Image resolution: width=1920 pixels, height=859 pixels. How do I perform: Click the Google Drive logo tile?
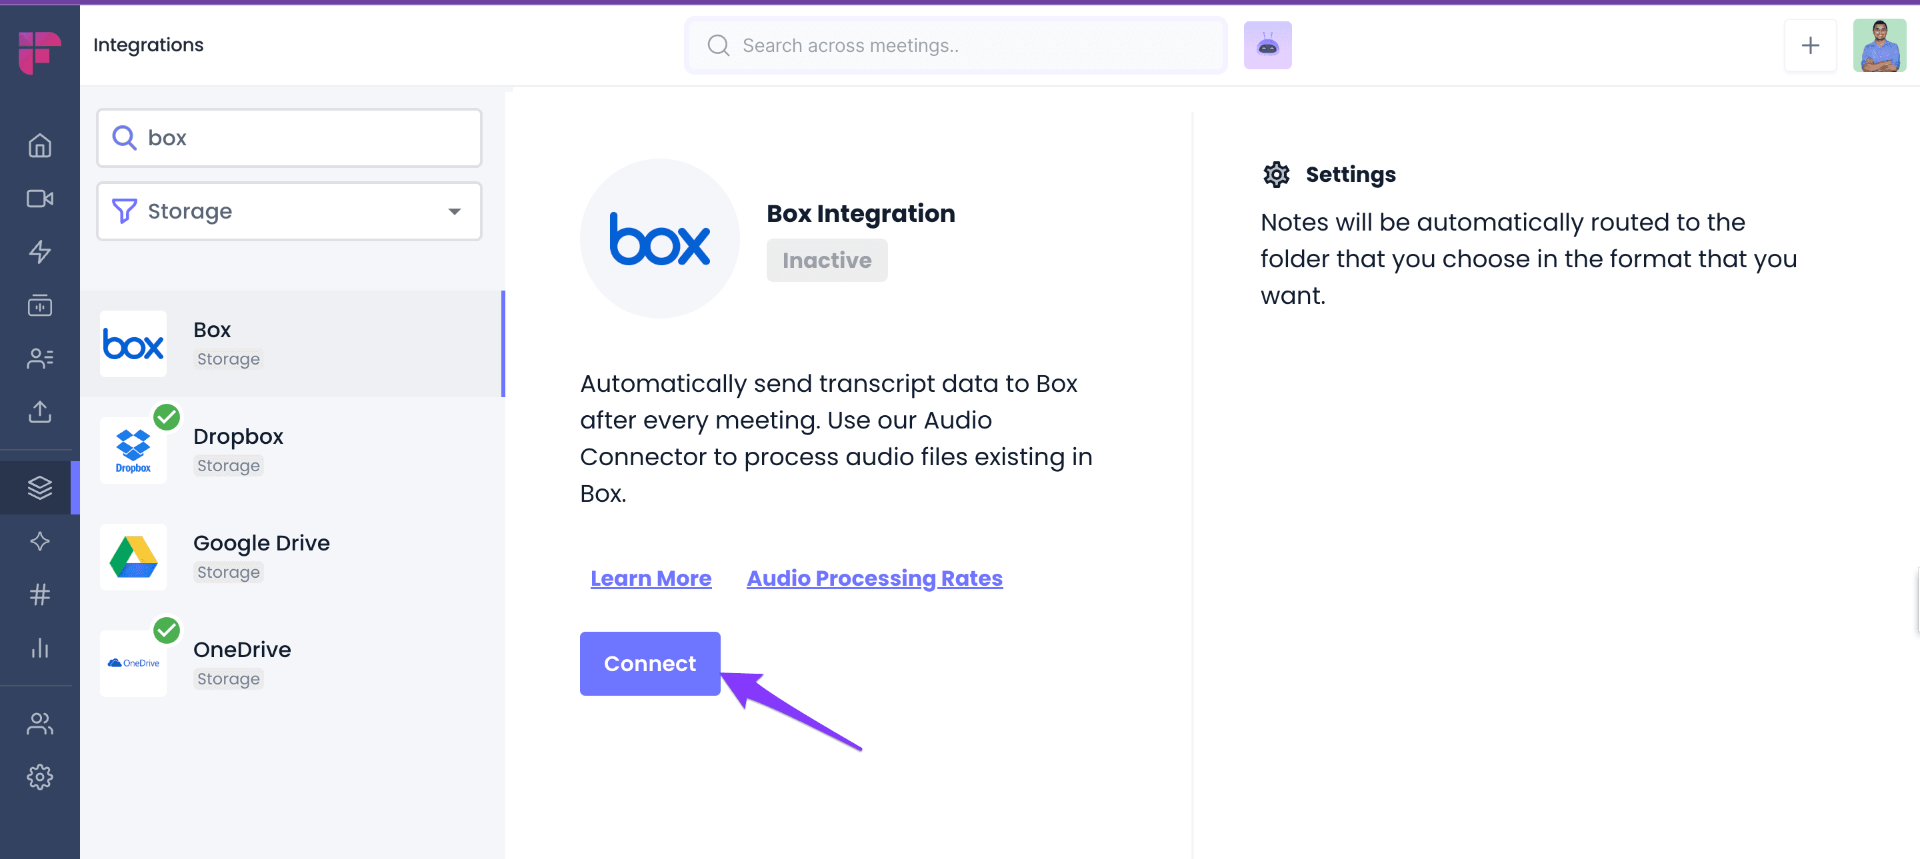point(133,556)
